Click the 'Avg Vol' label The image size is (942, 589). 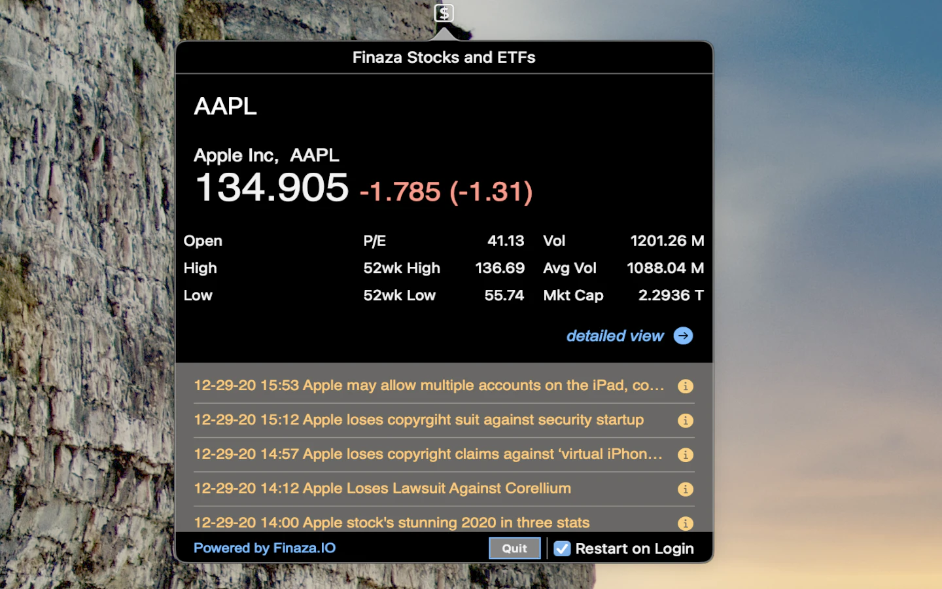pos(570,268)
